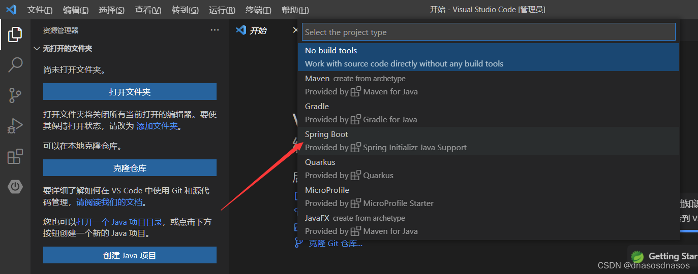Image resolution: width=698 pixels, height=274 pixels.
Task: Follow the 打开一个 Java 项目目录 link
Action: 119,222
